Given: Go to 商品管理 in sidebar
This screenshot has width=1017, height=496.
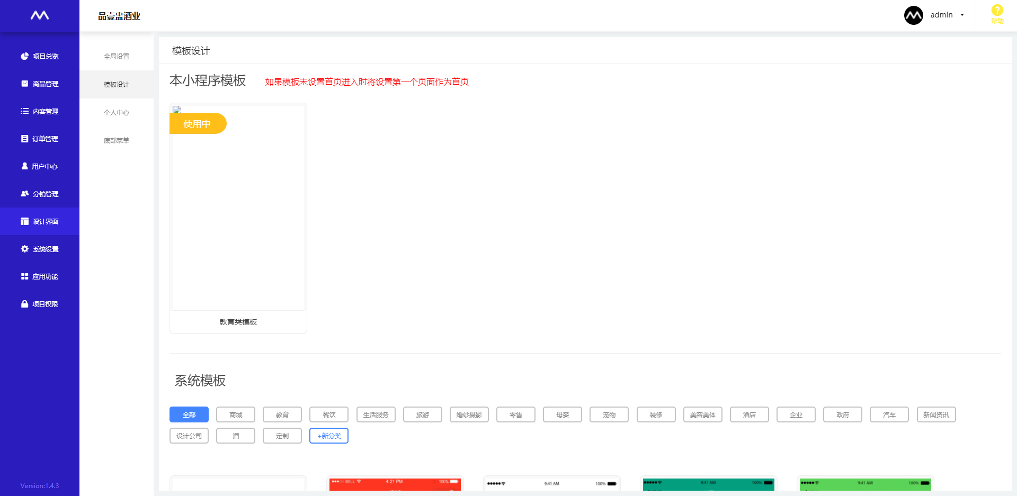Looking at the screenshot, I should [40, 84].
